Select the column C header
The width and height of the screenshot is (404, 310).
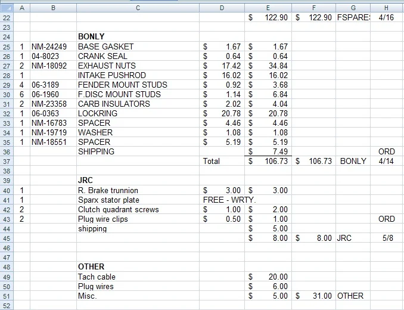pyautogui.click(x=138, y=7)
